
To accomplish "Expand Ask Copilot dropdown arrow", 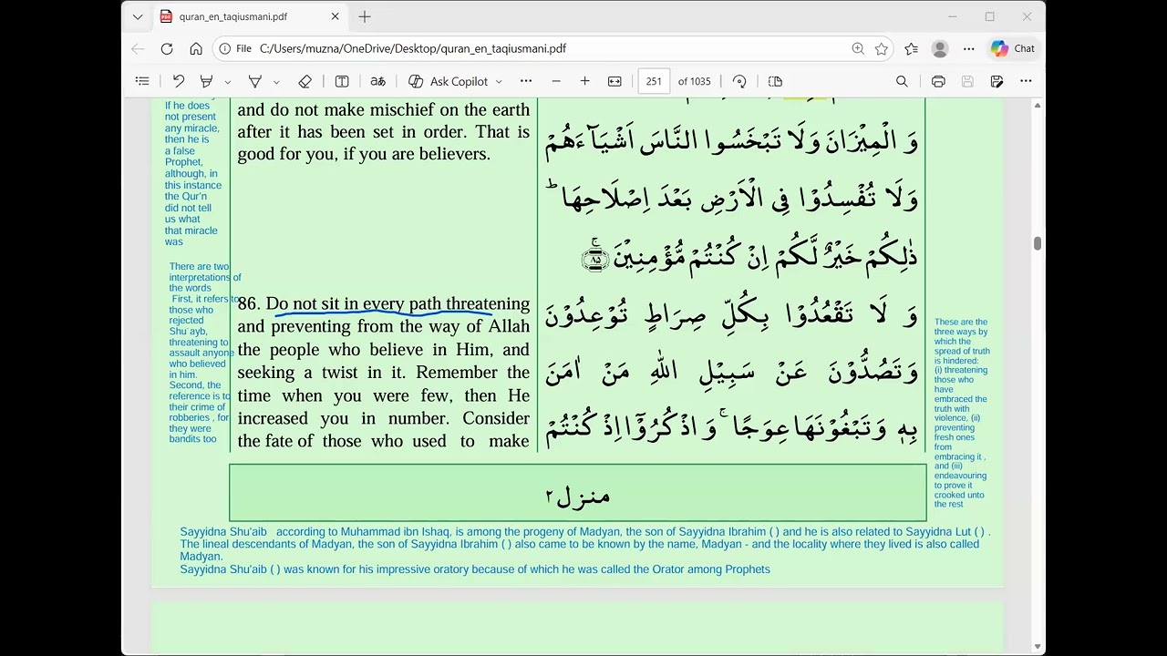I will click(499, 81).
